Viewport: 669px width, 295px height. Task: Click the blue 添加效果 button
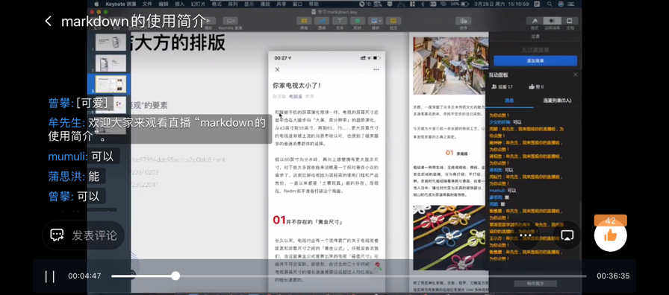(x=535, y=61)
